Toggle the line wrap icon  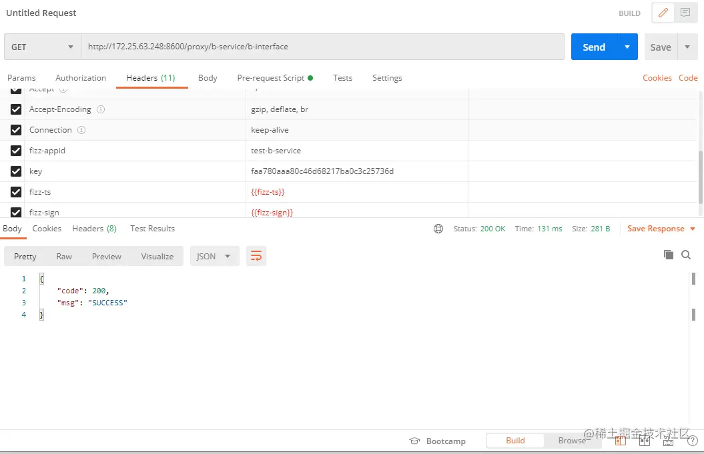tap(256, 256)
